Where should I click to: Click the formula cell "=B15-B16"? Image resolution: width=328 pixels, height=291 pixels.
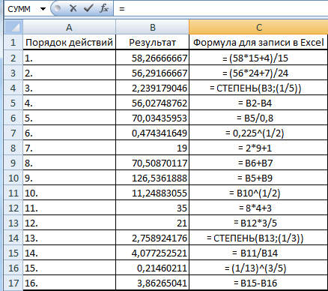coord(258,283)
